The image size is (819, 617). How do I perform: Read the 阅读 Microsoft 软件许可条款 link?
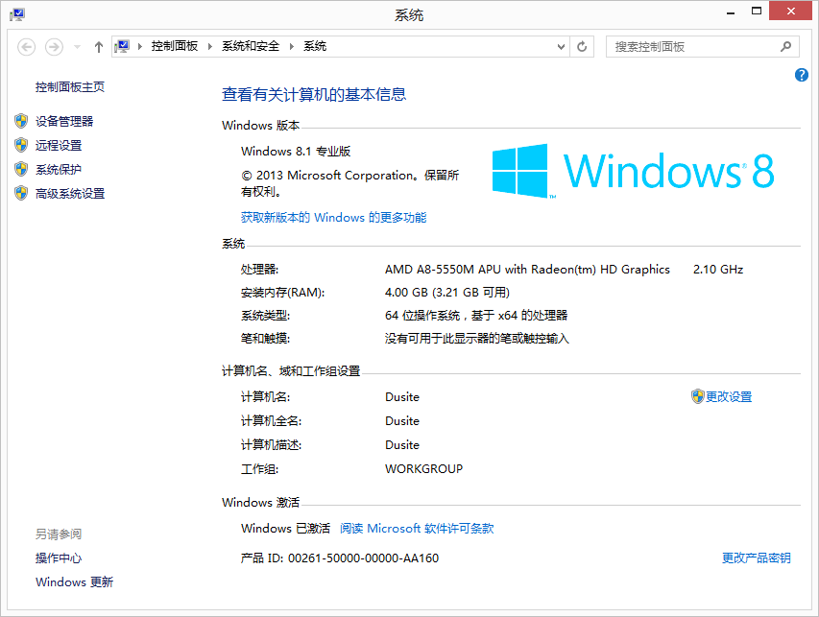(x=417, y=529)
